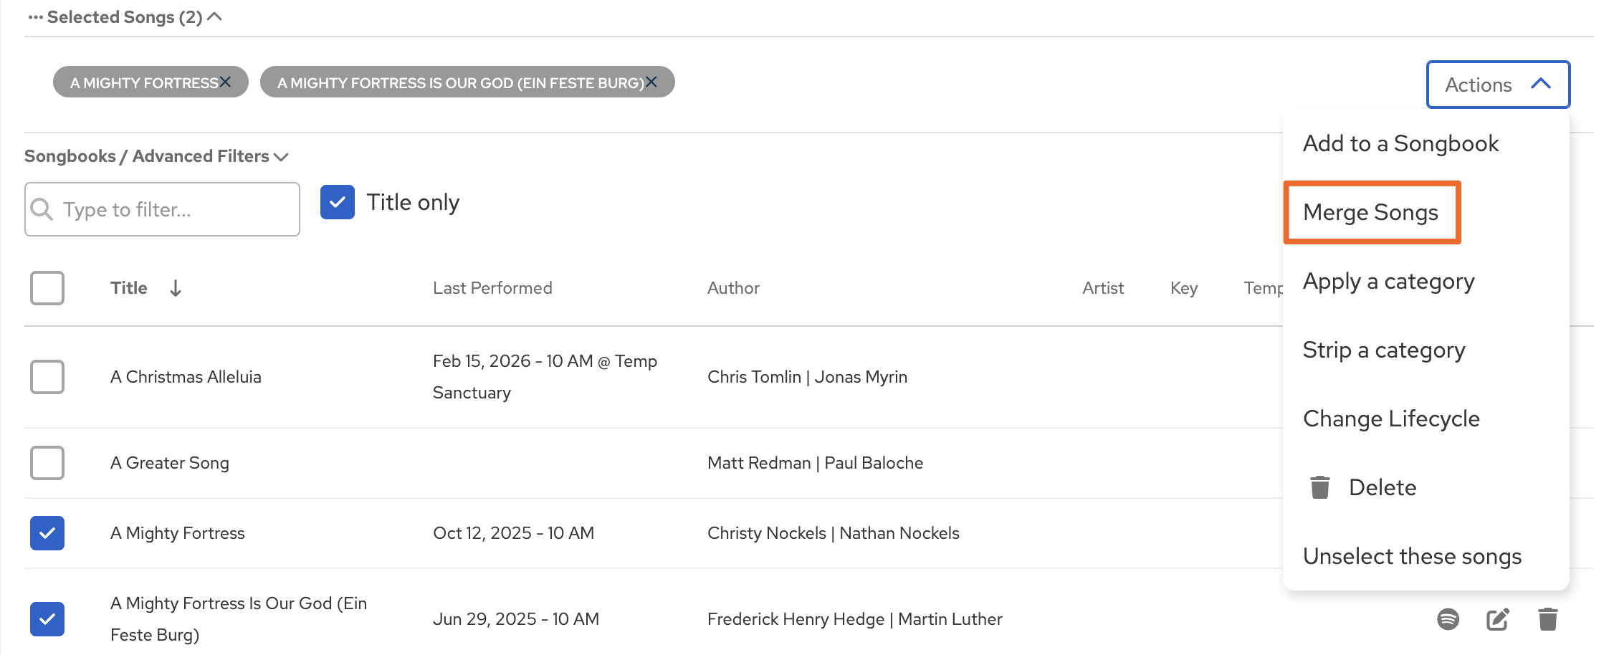Click the A Greater Song title
Screen dimensions: 1614x655
(x=170, y=463)
